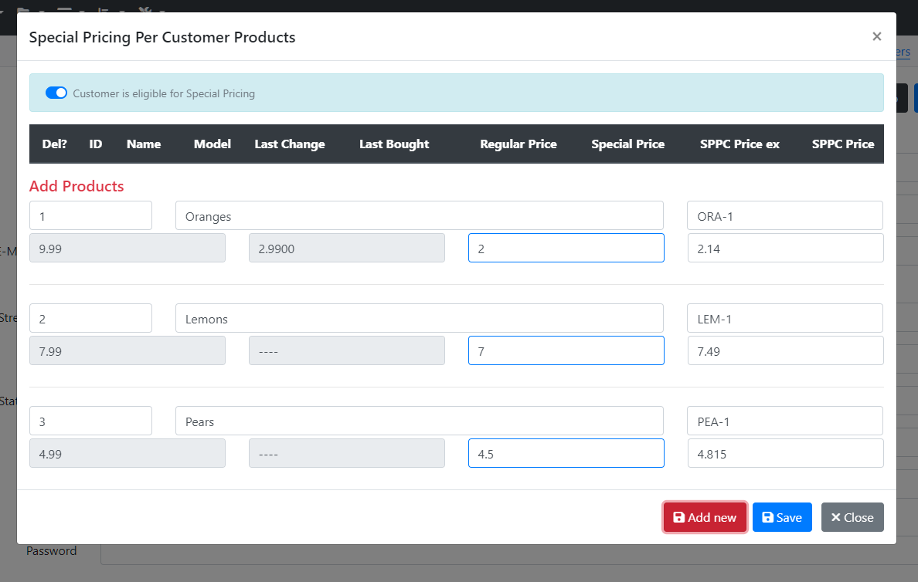
Task: Select the ID field containing 3
Action: (x=90, y=421)
